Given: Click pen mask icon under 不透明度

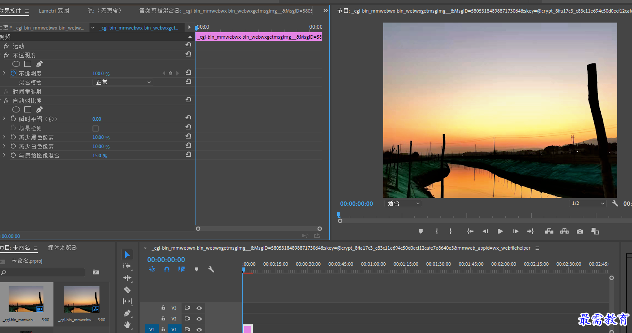Looking at the screenshot, I should point(40,64).
